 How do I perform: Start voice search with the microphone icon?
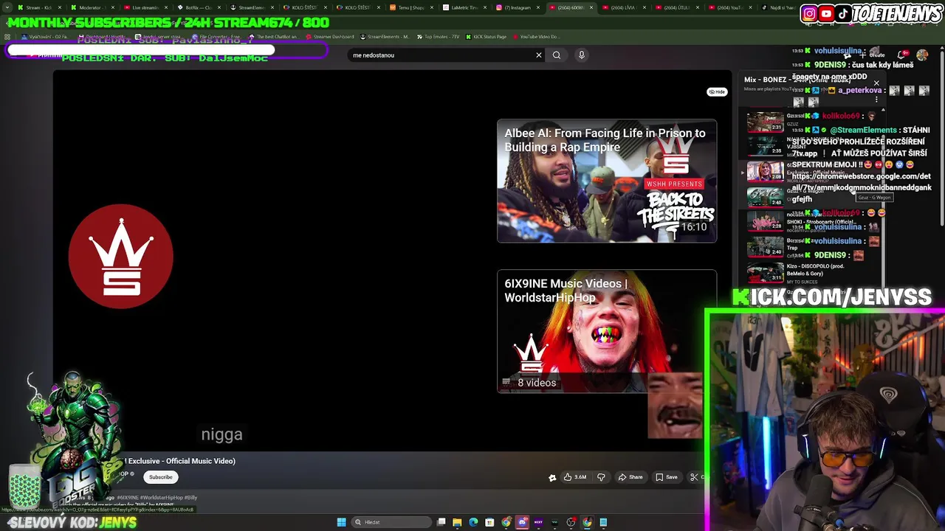point(582,55)
